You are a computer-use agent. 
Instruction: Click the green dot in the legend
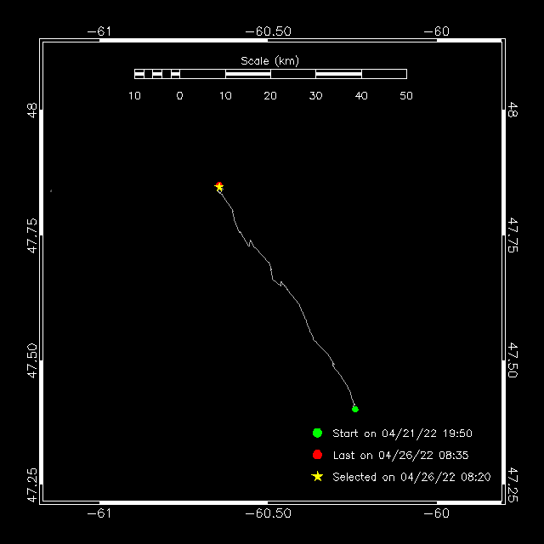click(317, 433)
